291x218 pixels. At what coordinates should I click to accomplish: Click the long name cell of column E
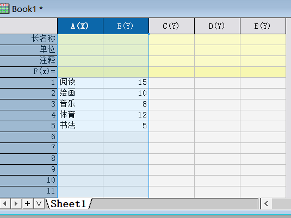tap(263, 39)
